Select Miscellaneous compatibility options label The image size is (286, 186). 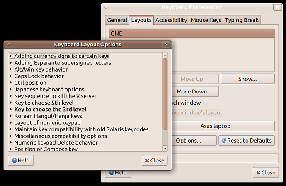point(61,136)
